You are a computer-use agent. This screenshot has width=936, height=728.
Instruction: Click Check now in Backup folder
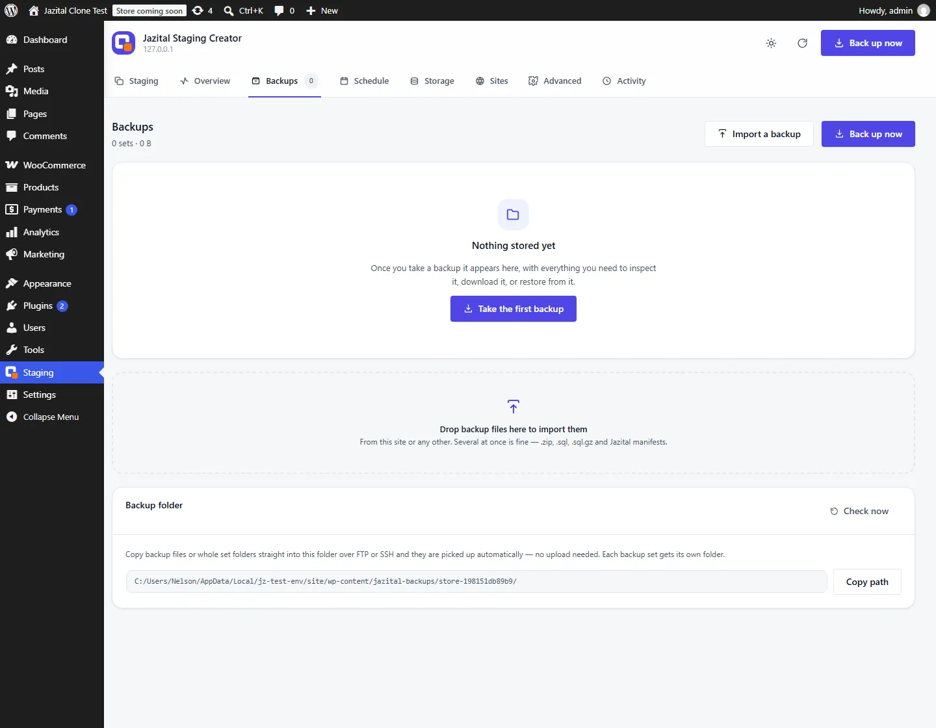click(x=859, y=511)
